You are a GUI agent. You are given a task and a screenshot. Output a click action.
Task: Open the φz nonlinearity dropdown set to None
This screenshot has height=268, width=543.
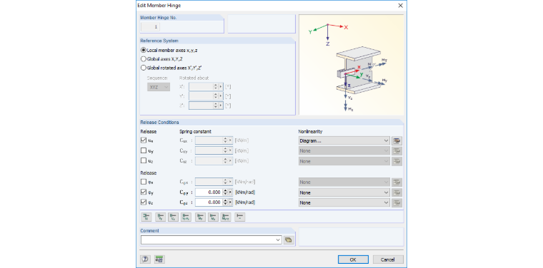coord(344,202)
